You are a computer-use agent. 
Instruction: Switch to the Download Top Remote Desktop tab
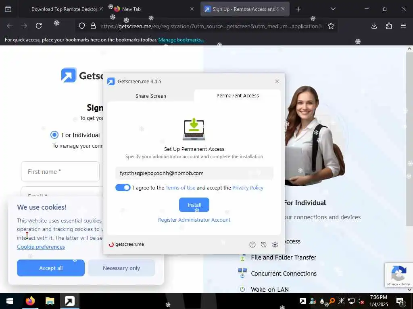(x=64, y=9)
